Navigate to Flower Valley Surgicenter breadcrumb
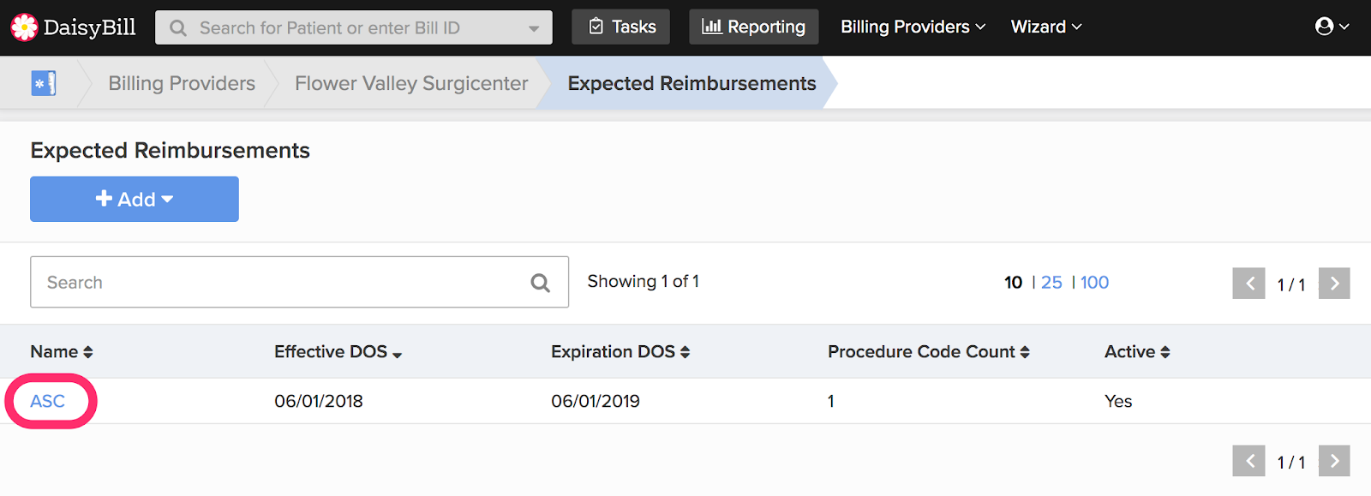 coord(411,83)
